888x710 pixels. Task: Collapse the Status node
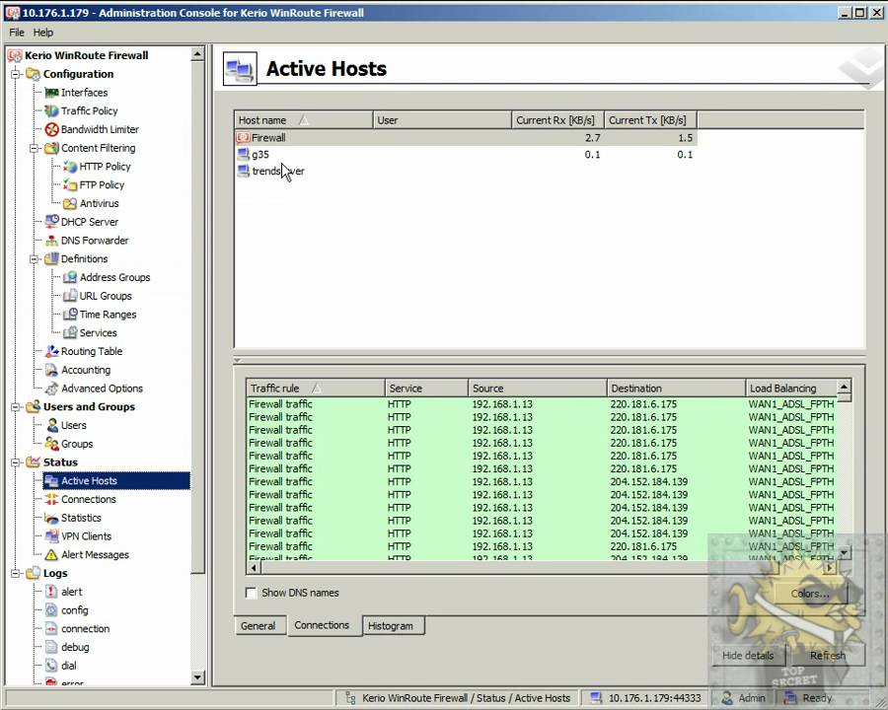pyautogui.click(x=15, y=462)
